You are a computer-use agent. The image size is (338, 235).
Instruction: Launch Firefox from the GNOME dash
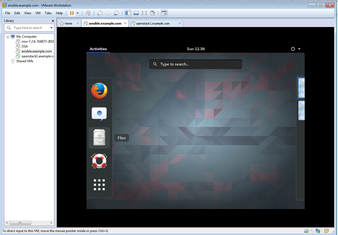(99, 91)
